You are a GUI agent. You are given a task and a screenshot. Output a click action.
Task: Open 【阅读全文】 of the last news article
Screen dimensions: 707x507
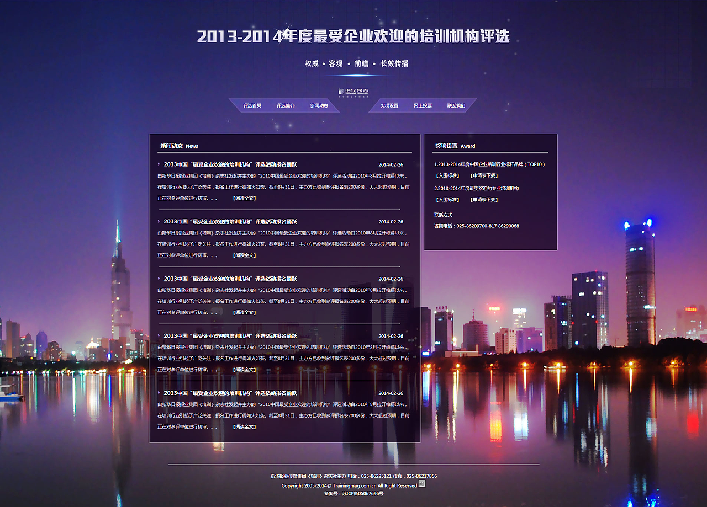pyautogui.click(x=243, y=426)
